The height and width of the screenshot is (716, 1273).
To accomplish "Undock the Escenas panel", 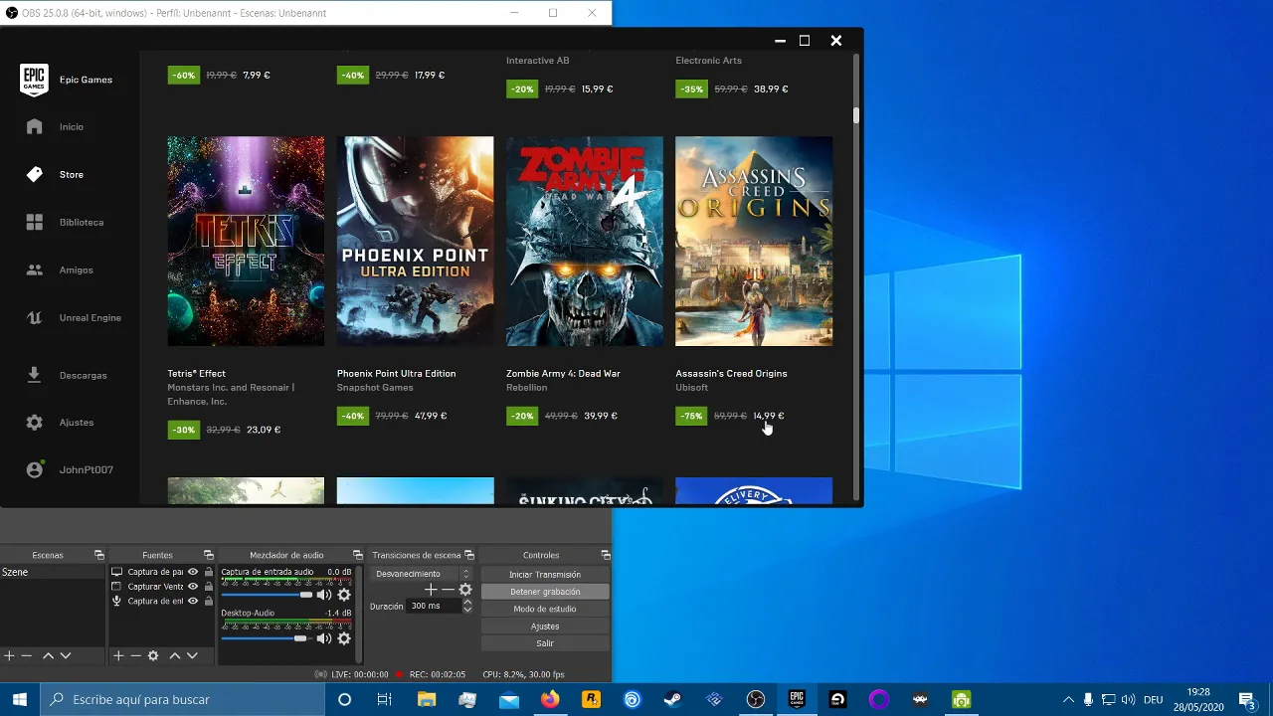I will click(x=98, y=555).
